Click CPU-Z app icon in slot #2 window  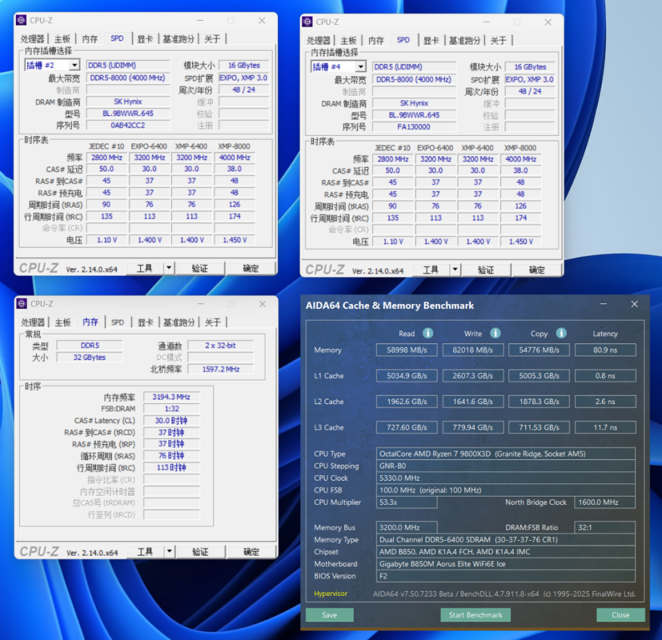(21, 20)
